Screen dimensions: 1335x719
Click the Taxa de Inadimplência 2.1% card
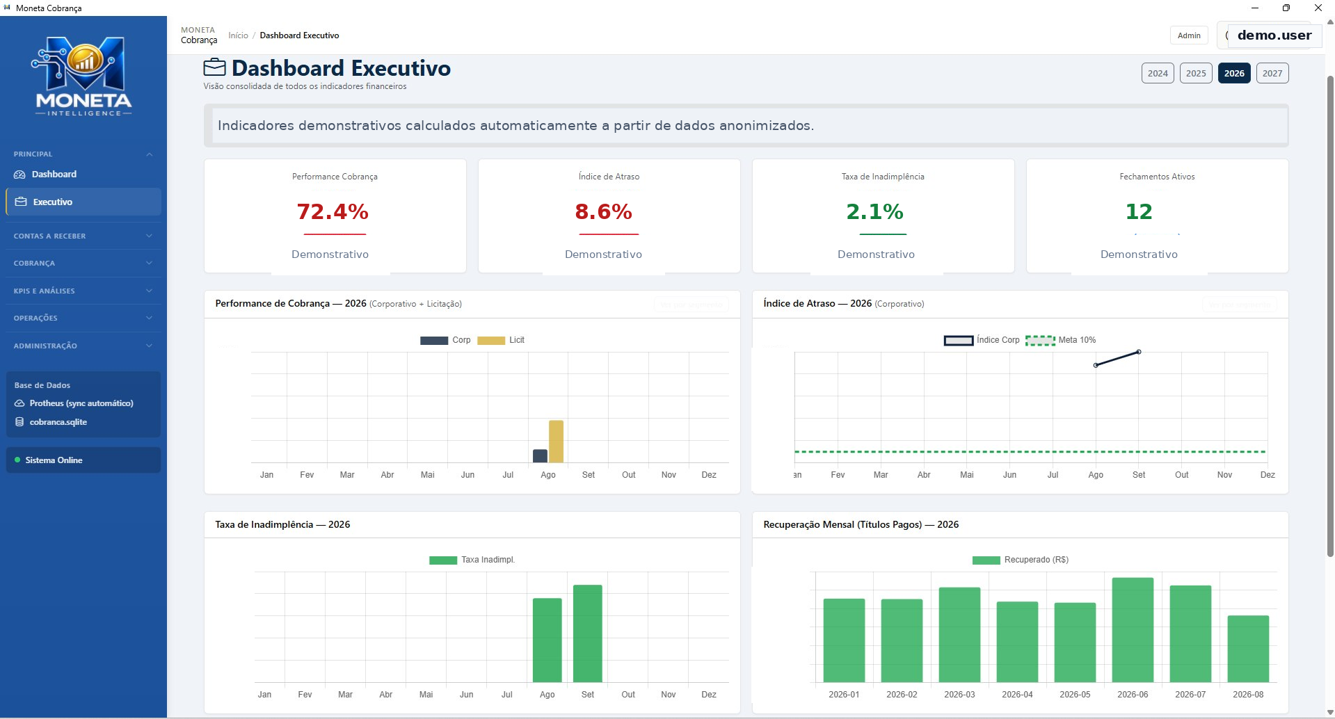(x=883, y=216)
